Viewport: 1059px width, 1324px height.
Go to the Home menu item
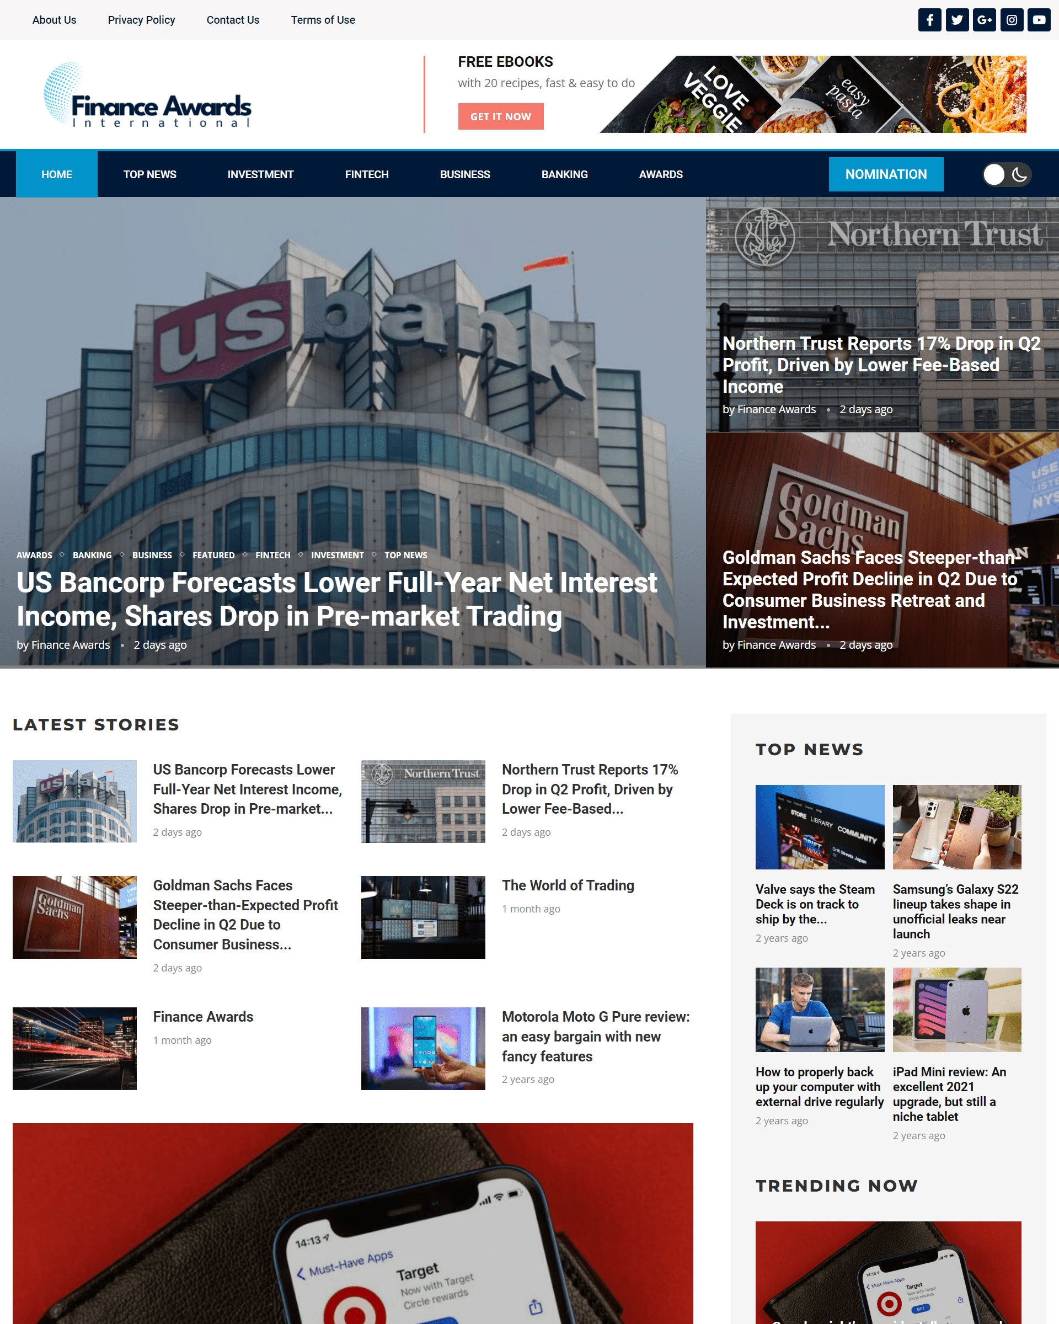(56, 174)
